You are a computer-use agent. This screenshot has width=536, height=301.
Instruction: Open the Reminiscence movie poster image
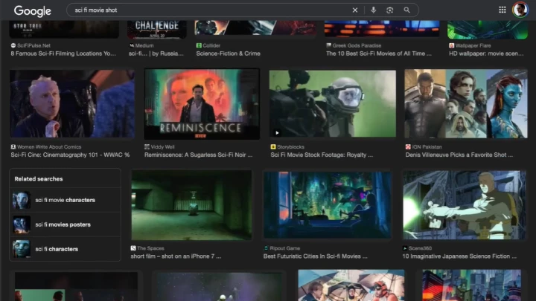pos(202,104)
